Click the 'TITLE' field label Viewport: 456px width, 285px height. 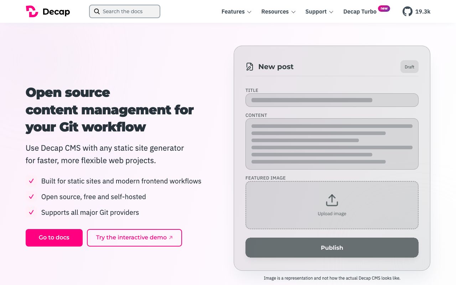(252, 90)
